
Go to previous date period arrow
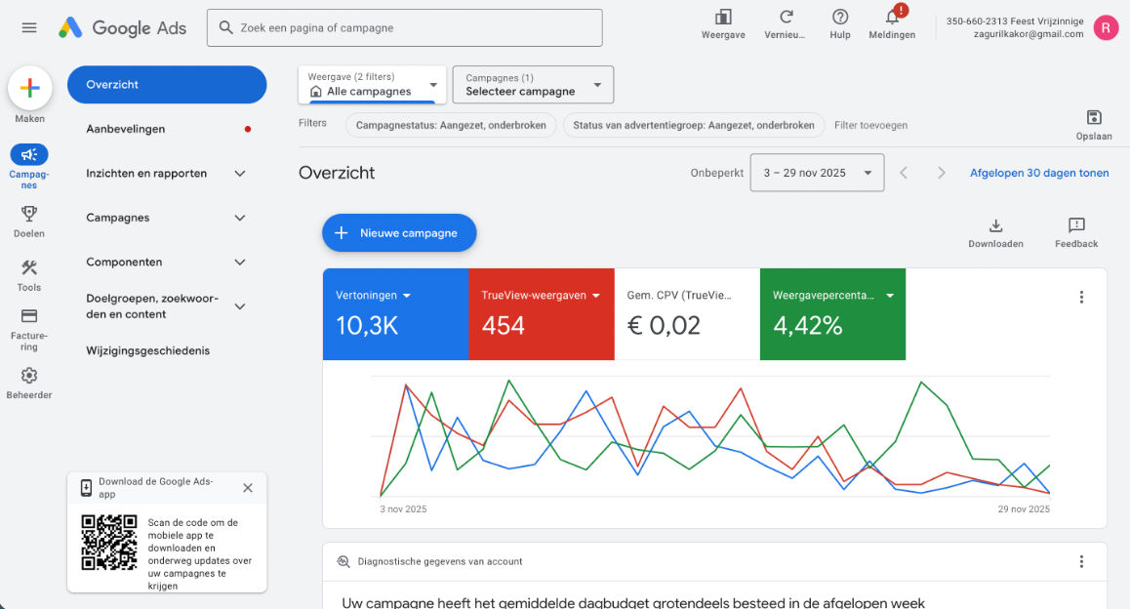tap(904, 173)
